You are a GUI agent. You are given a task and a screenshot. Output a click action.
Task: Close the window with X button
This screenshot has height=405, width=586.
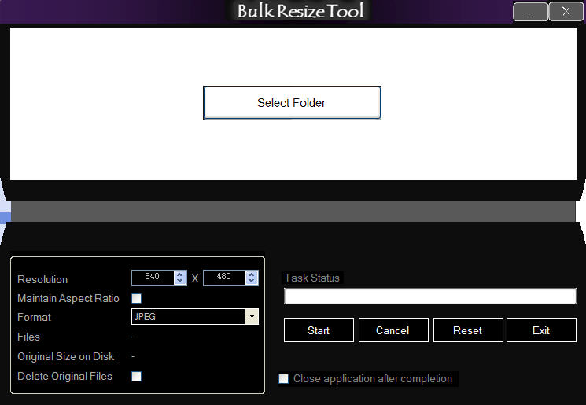click(x=566, y=12)
